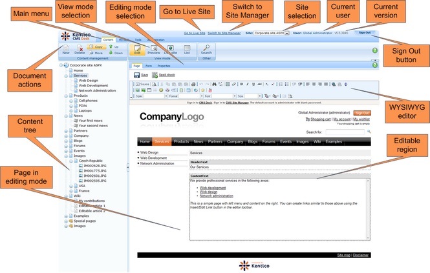Open the Form editing tab

point(147,66)
